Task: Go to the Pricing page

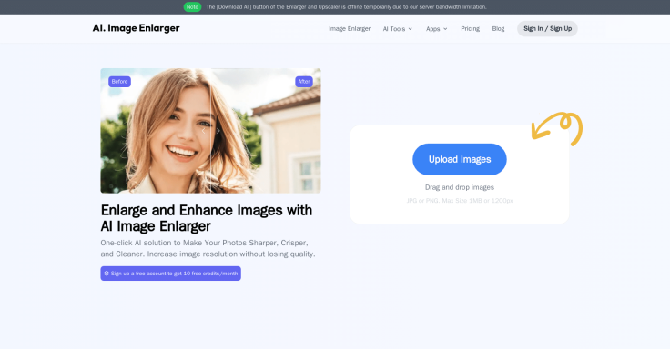Action: pos(470,28)
